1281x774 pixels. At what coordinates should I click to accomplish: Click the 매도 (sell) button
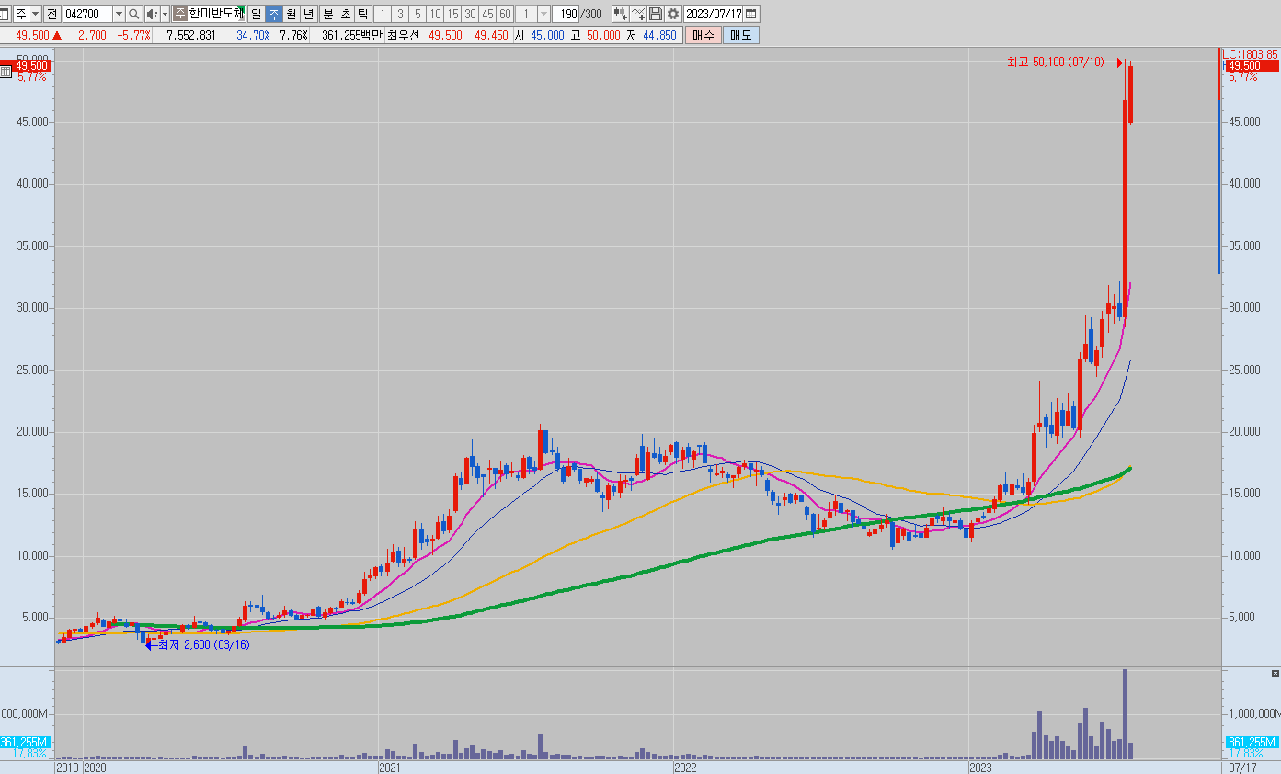pos(740,35)
